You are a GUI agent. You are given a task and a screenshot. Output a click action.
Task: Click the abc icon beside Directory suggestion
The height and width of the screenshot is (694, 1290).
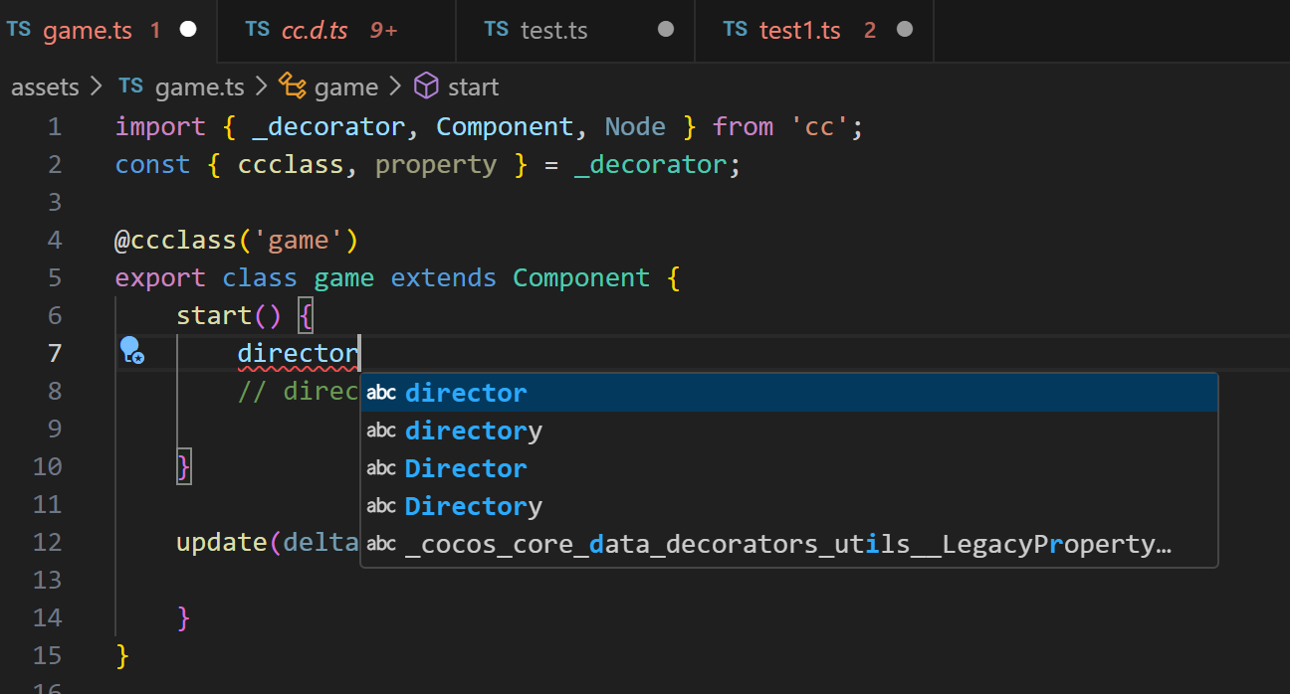(x=381, y=506)
